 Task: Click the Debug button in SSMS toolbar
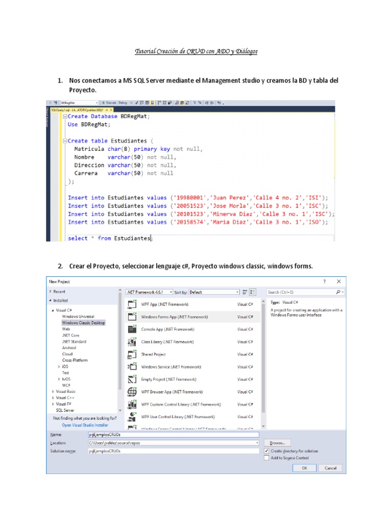click(x=122, y=103)
